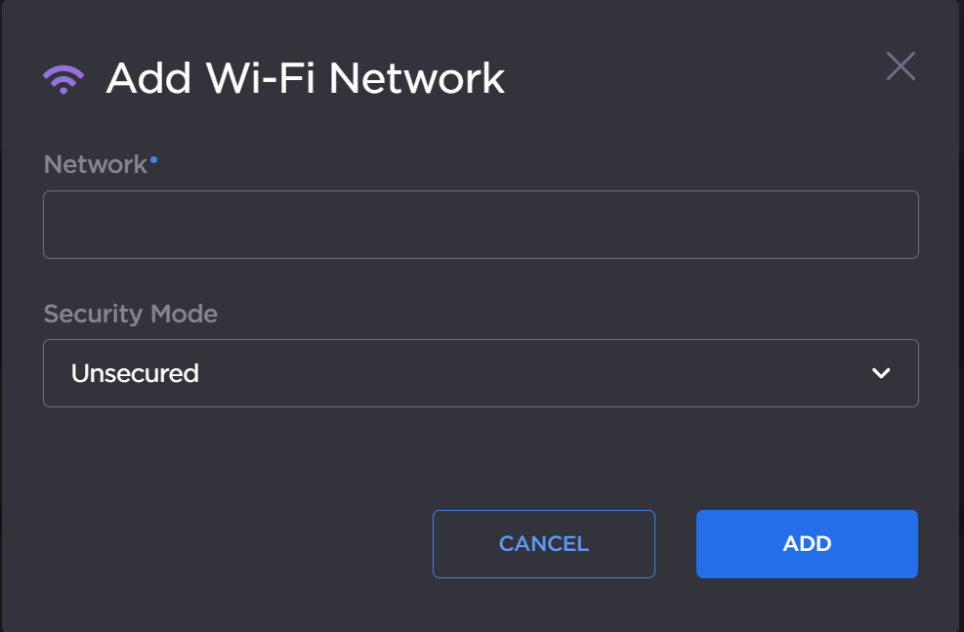This screenshot has width=964, height=632.
Task: Click the Network field label
Action: (95, 164)
